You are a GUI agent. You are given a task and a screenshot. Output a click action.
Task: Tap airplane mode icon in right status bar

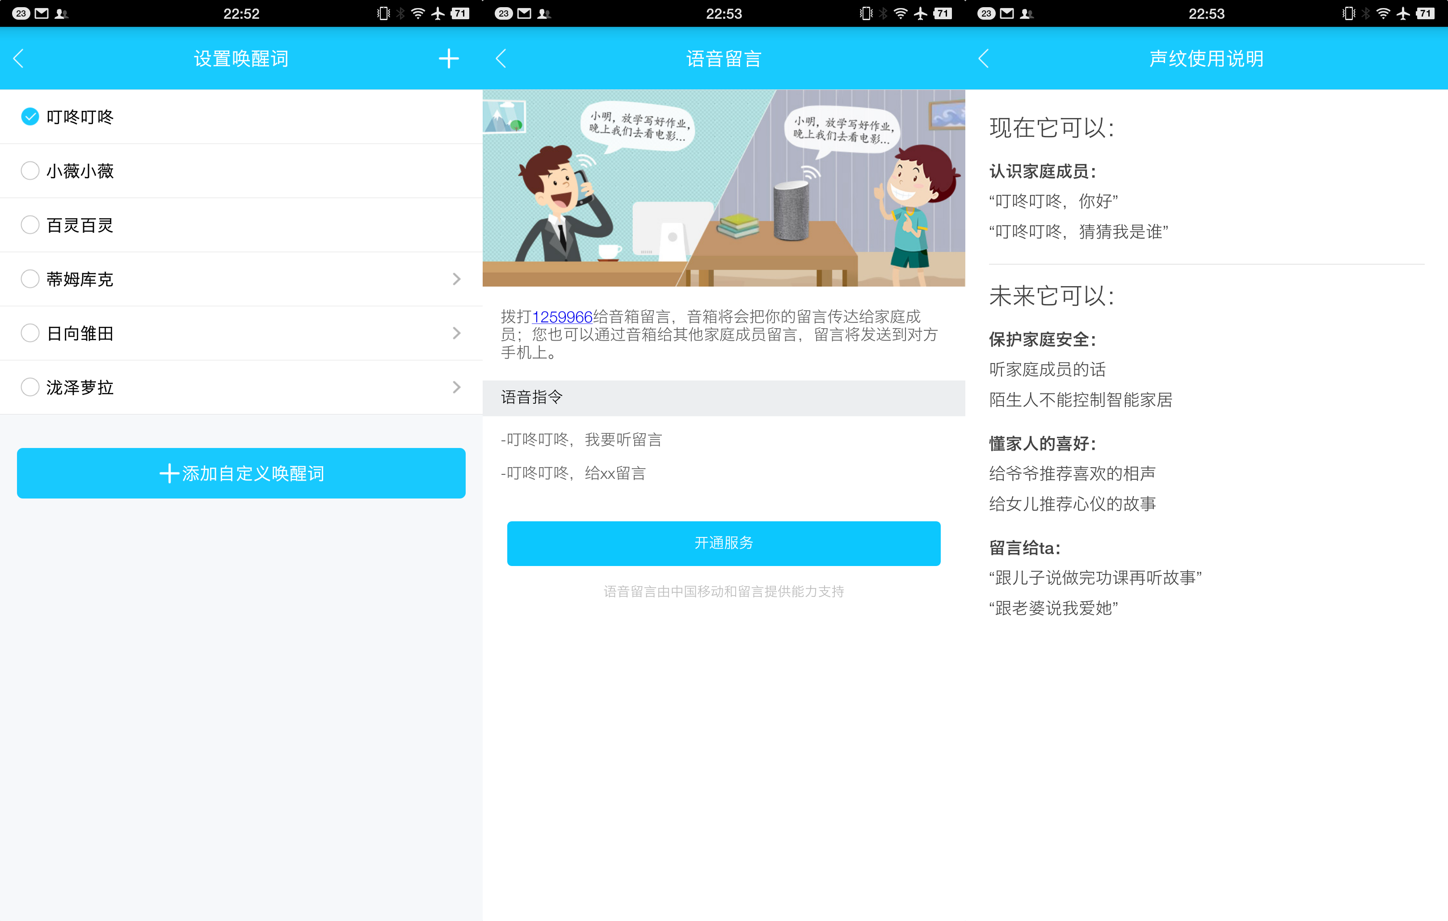click(1403, 13)
